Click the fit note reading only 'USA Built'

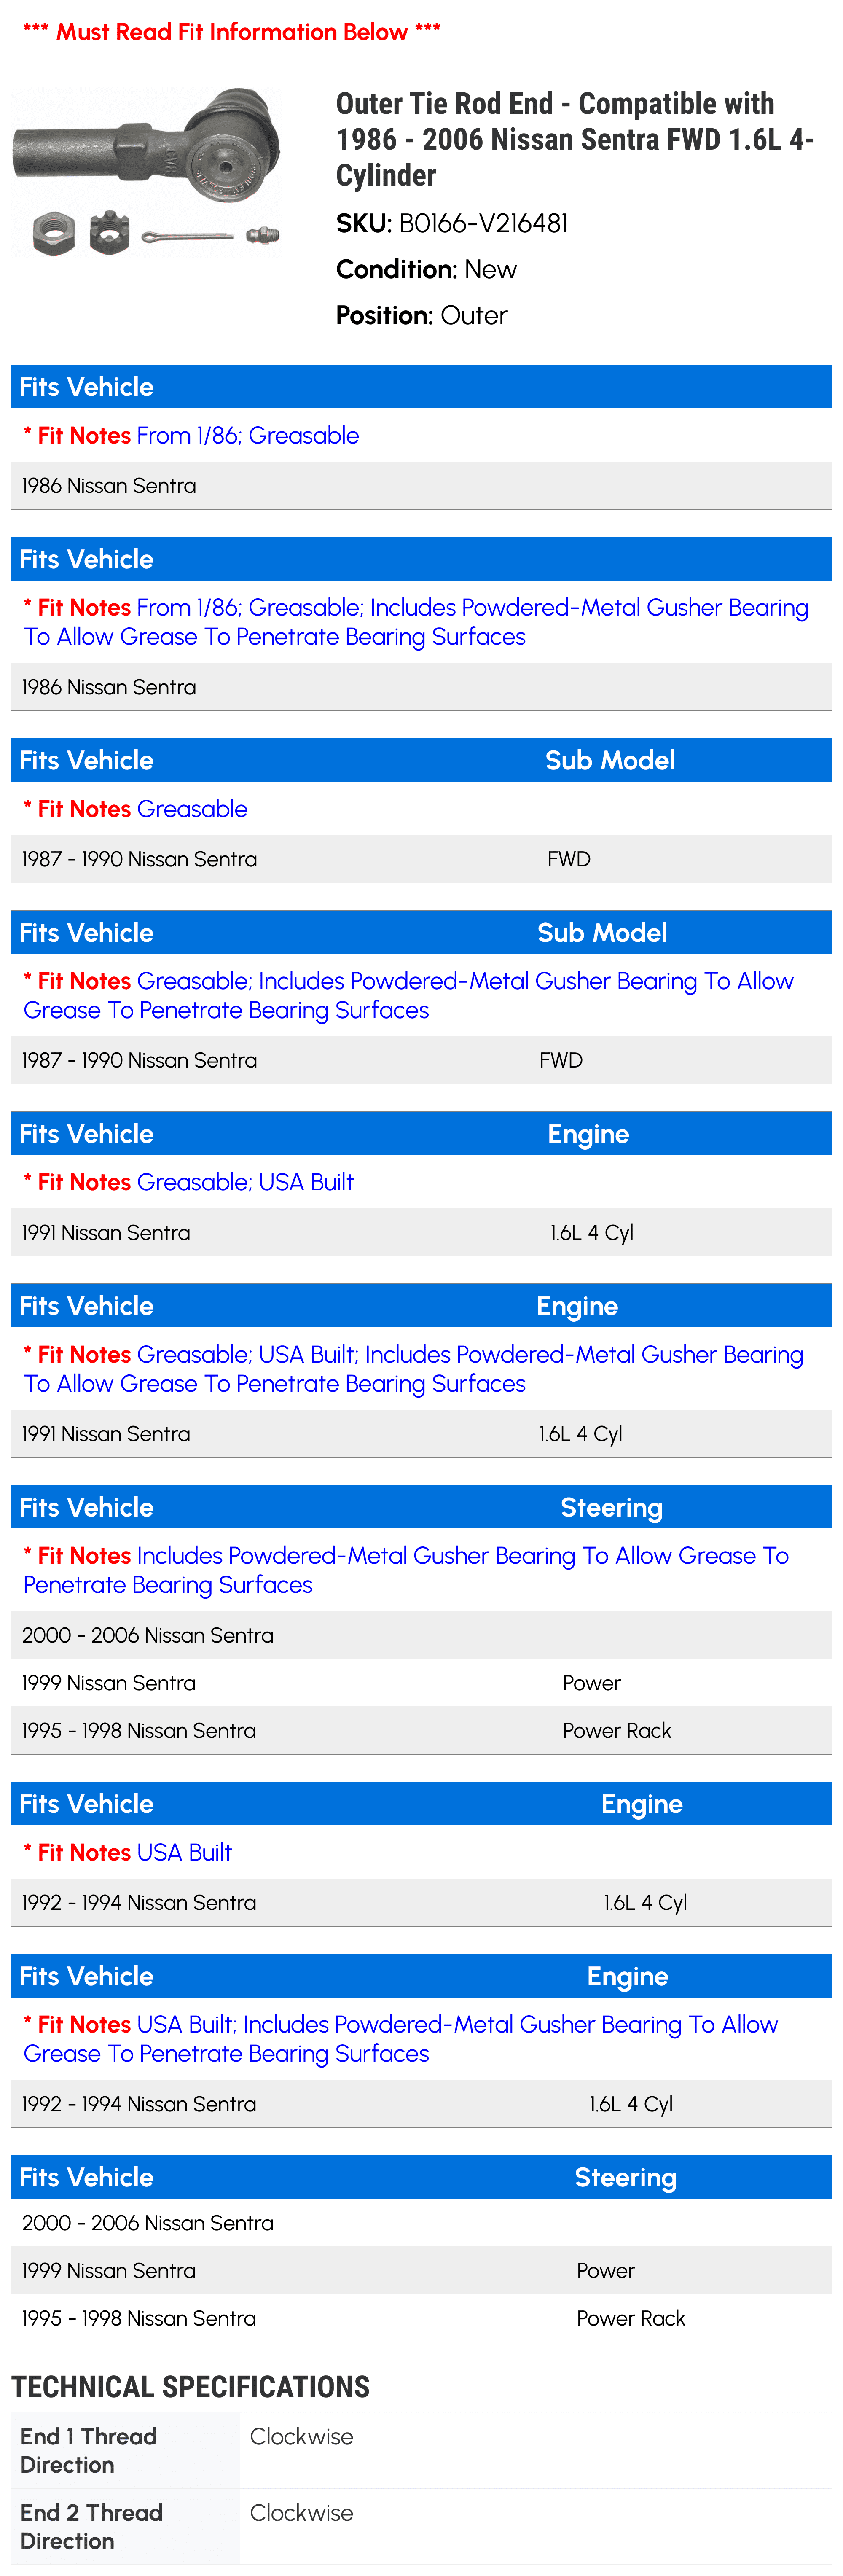pos(184,1852)
